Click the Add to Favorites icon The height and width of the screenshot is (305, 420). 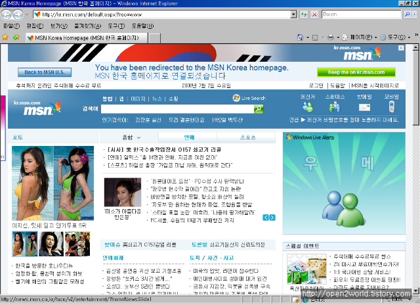[16, 37]
